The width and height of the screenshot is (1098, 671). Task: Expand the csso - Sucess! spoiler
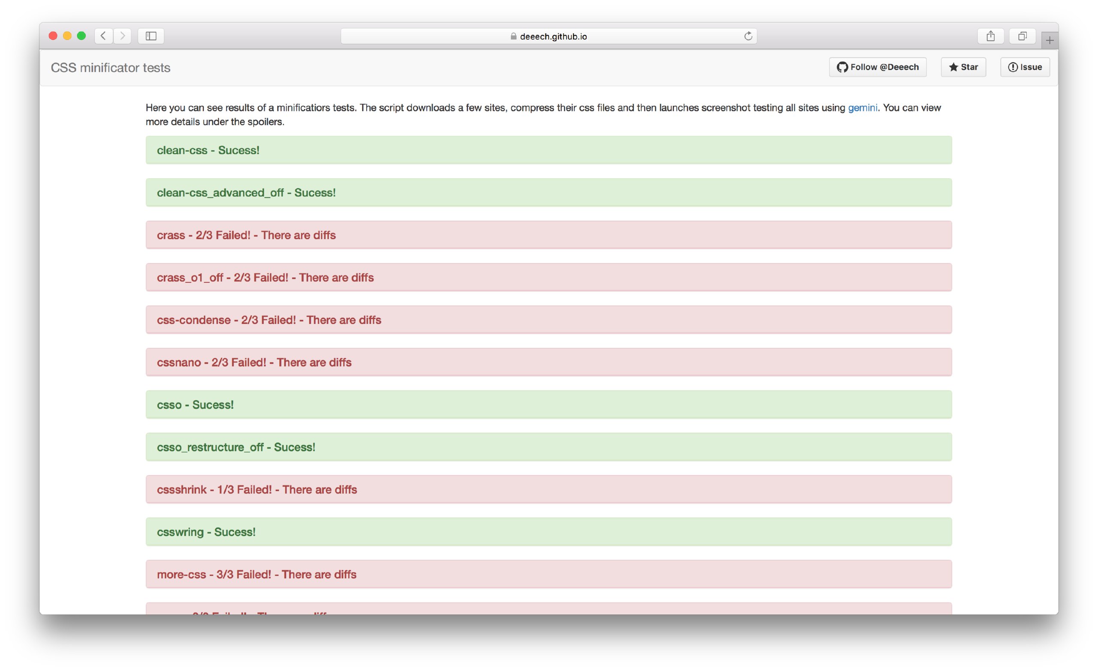(x=549, y=404)
